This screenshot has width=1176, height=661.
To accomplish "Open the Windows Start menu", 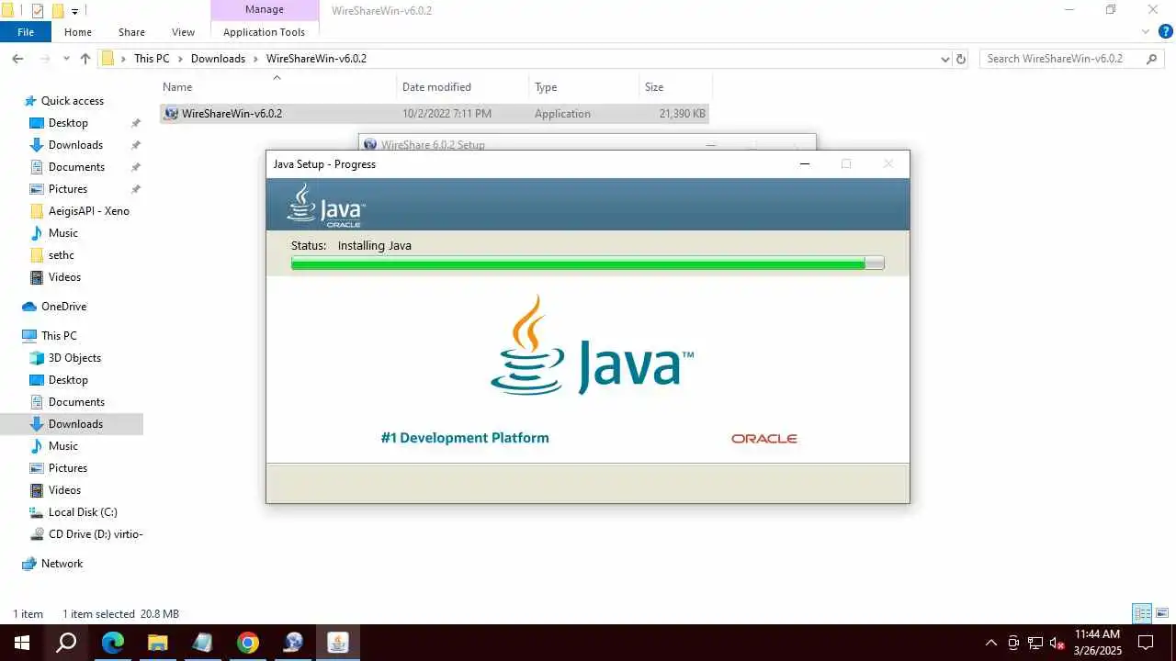I will click(x=22, y=643).
